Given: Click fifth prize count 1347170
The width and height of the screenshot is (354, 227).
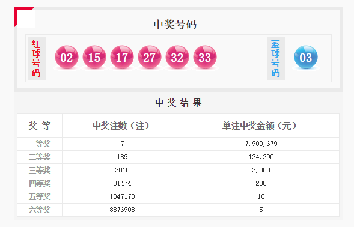Looking at the screenshot, I should click(123, 196).
